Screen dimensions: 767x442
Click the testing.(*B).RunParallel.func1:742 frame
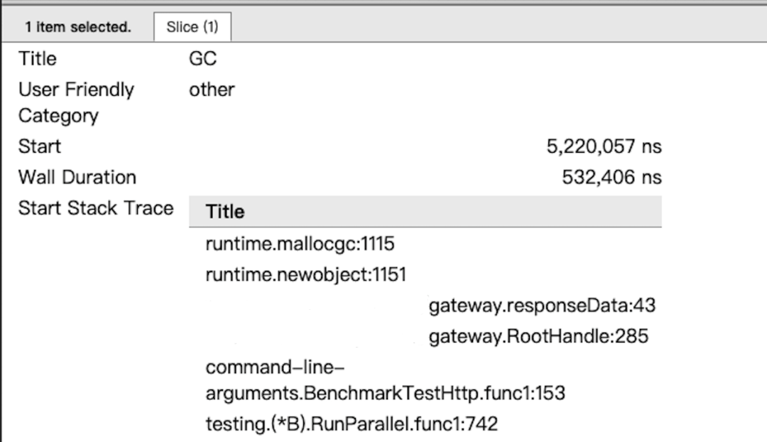(351, 424)
